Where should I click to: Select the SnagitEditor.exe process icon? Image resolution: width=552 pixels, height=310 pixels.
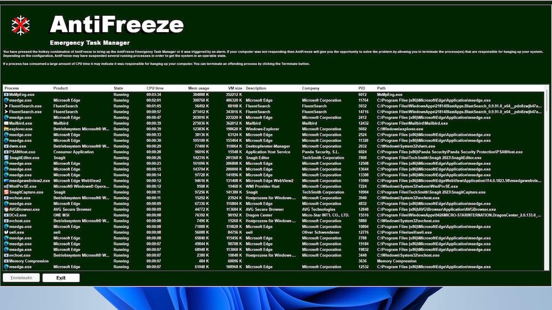(x=6, y=158)
